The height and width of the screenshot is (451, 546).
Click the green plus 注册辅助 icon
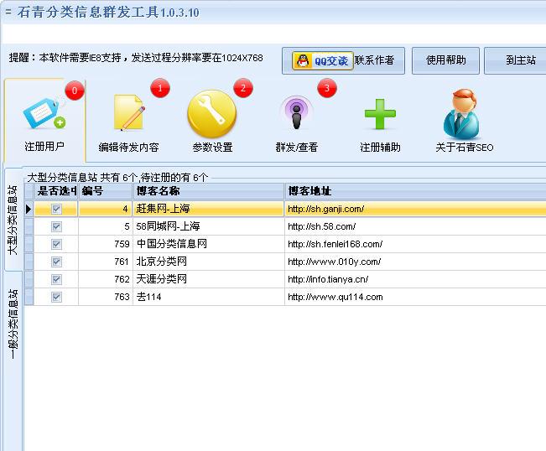pyautogui.click(x=380, y=114)
